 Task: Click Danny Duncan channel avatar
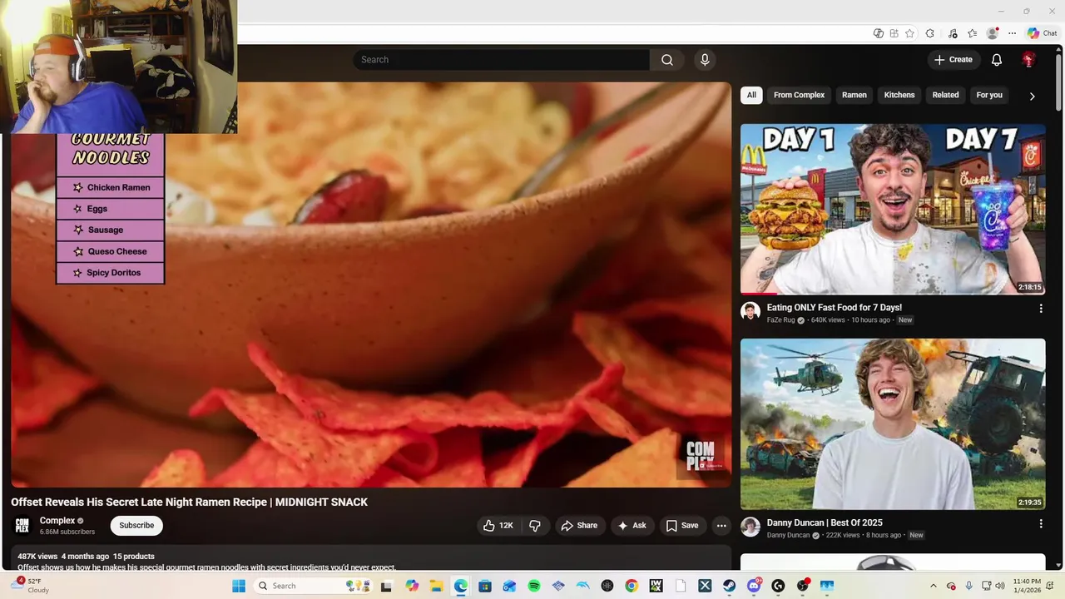[750, 527]
